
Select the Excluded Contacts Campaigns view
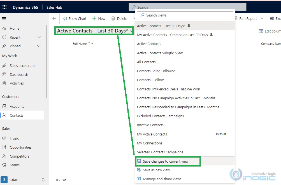[x=185, y=116]
